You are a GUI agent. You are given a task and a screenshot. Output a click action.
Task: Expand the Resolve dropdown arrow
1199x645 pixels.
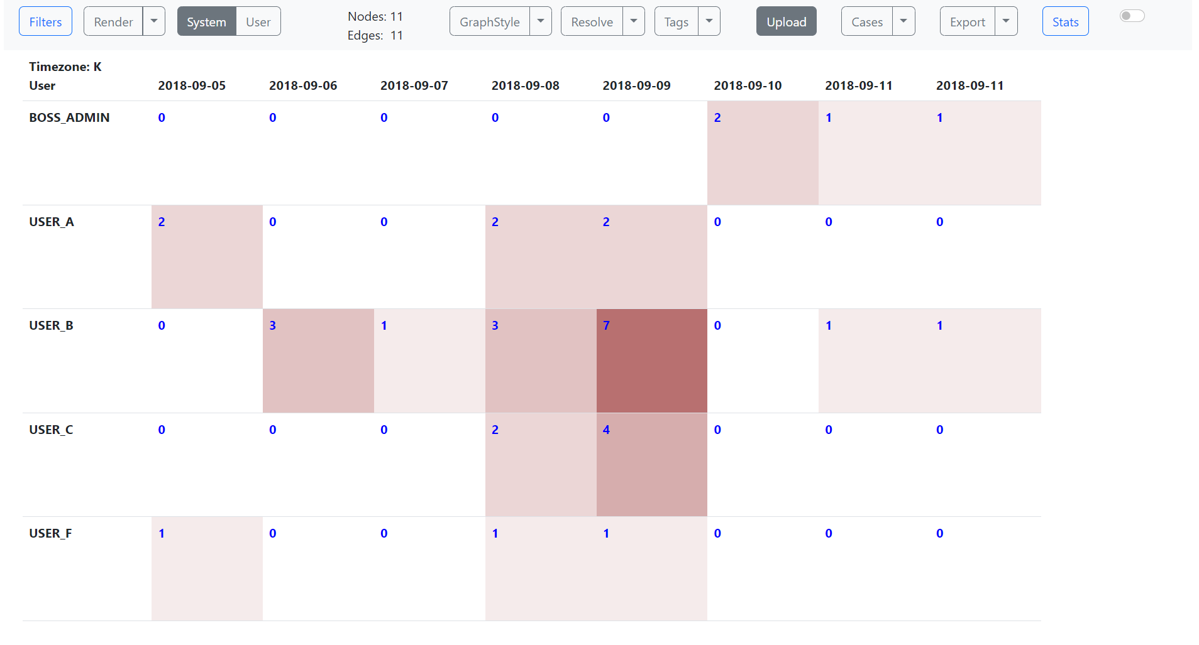[x=634, y=21]
